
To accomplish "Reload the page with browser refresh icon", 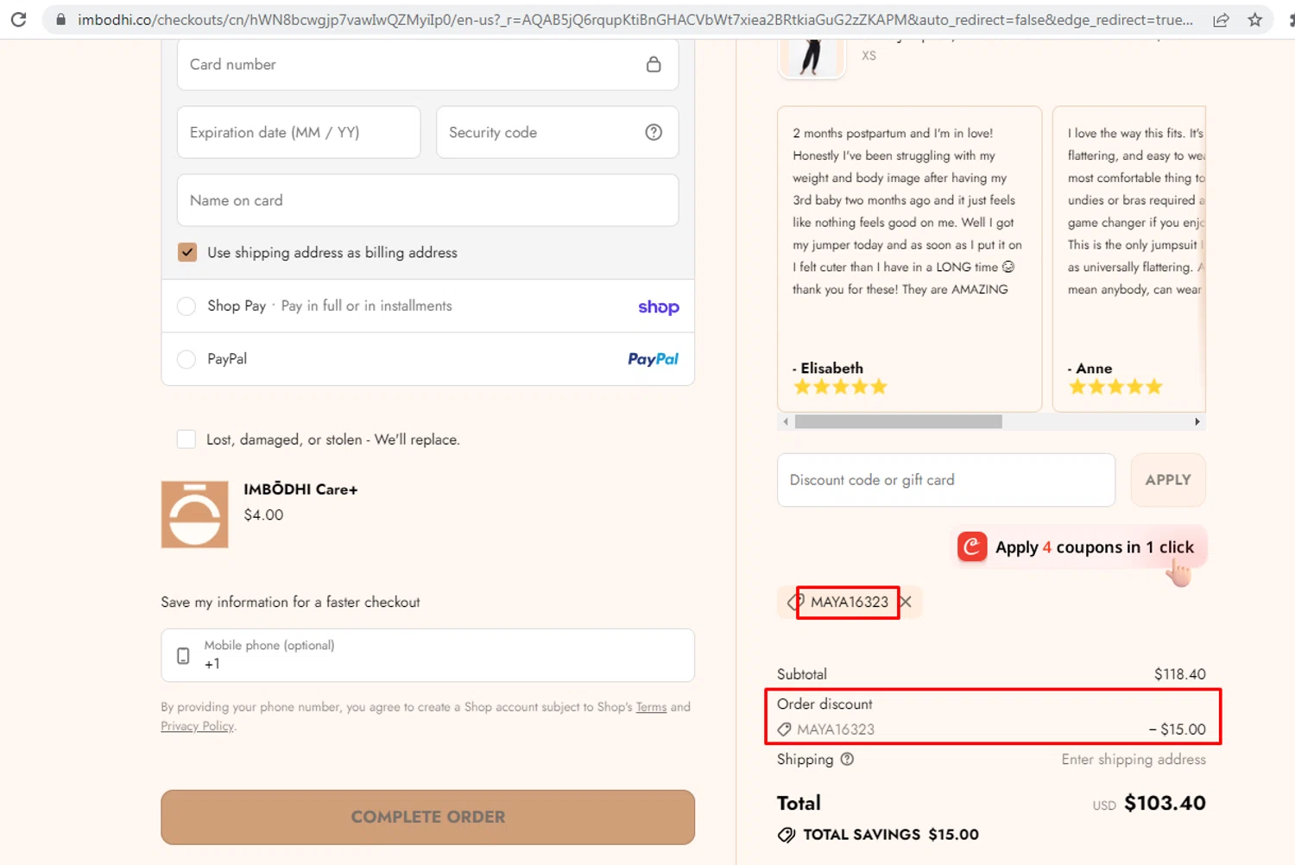I will (18, 19).
